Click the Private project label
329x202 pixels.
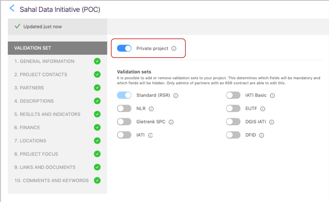point(152,48)
